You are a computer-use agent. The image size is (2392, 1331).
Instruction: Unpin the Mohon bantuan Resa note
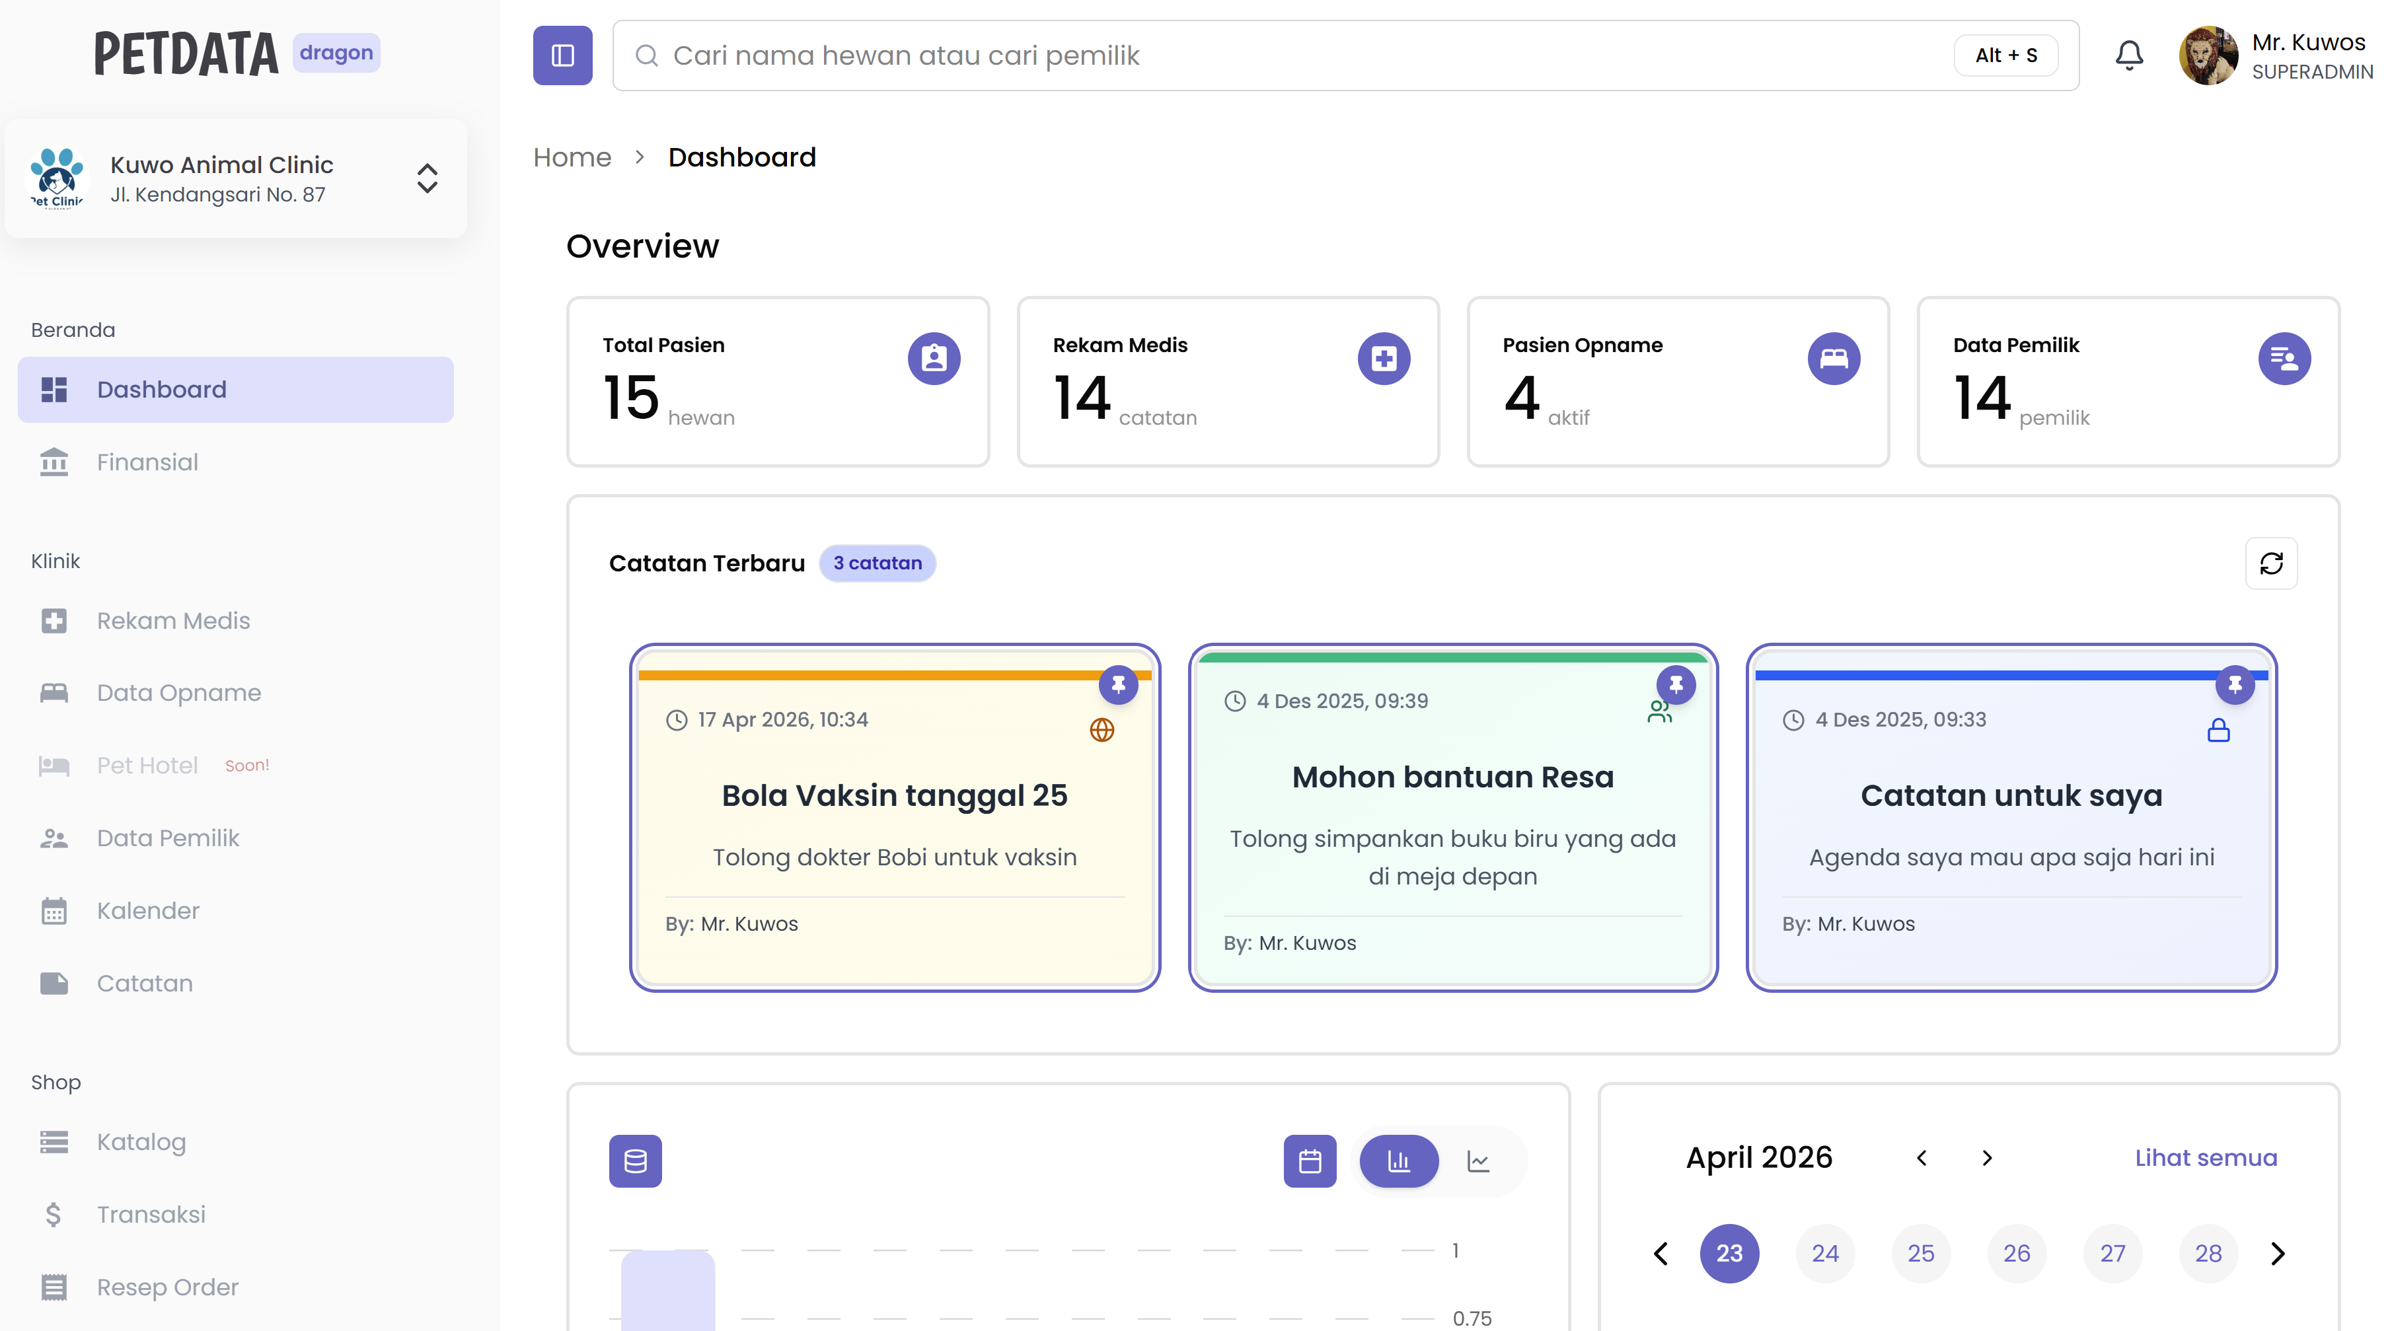pyautogui.click(x=1676, y=685)
